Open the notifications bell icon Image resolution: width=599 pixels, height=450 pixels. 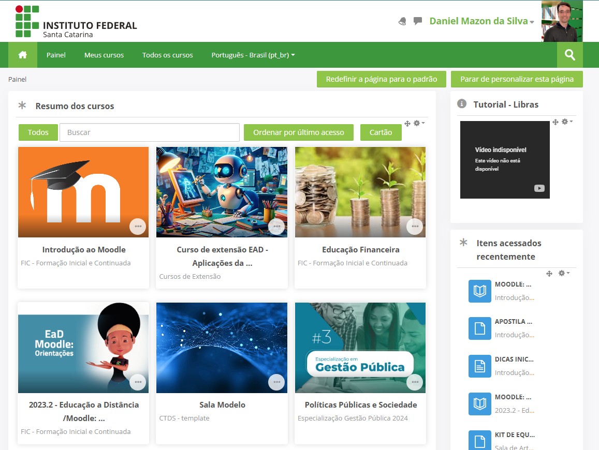coord(402,21)
